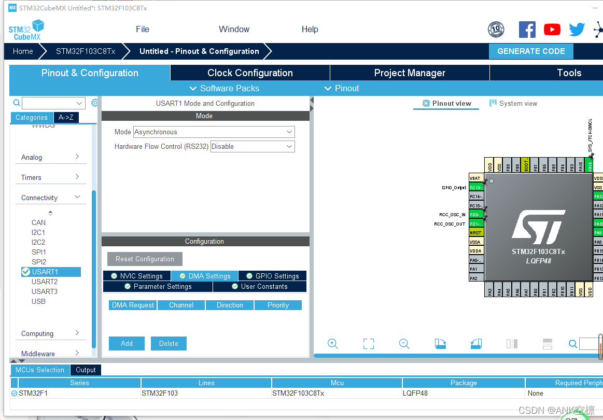Screen dimensions: 603x420
Task: Switch to Project Manager tab
Action: tap(410, 73)
